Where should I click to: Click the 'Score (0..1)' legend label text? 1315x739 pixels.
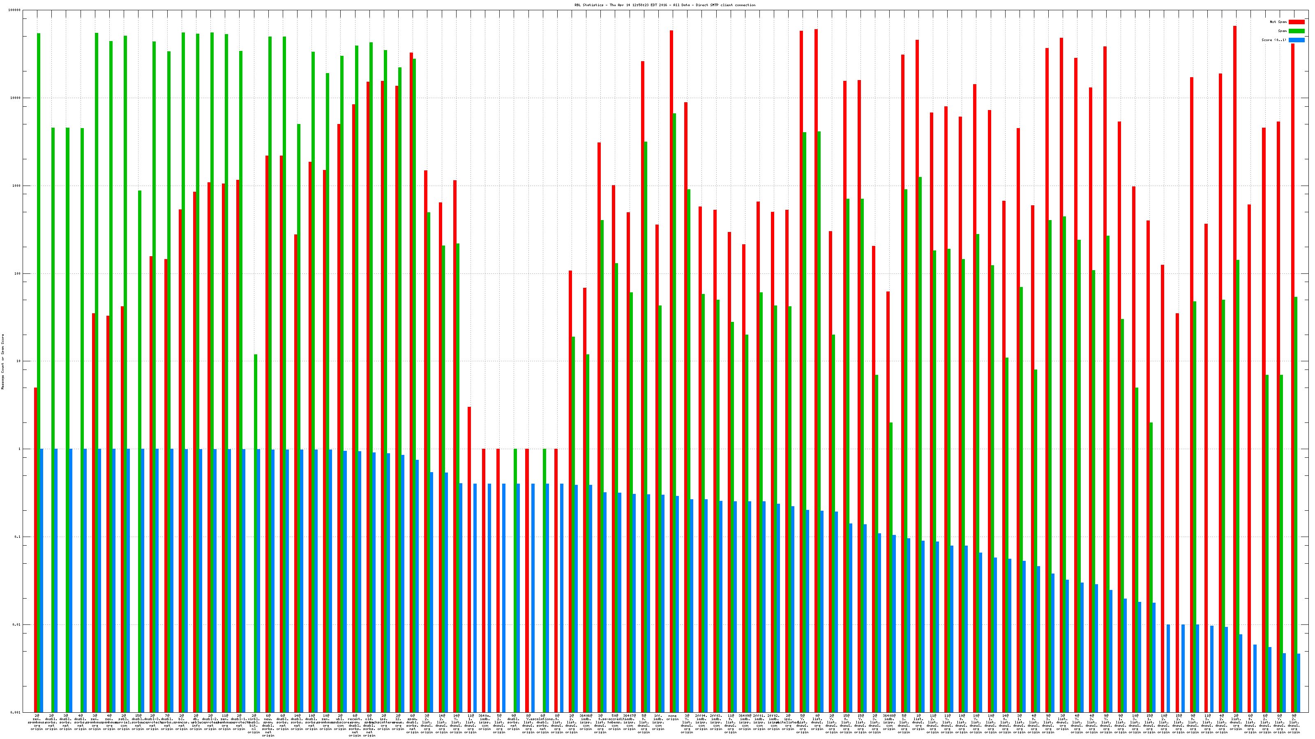point(1273,40)
